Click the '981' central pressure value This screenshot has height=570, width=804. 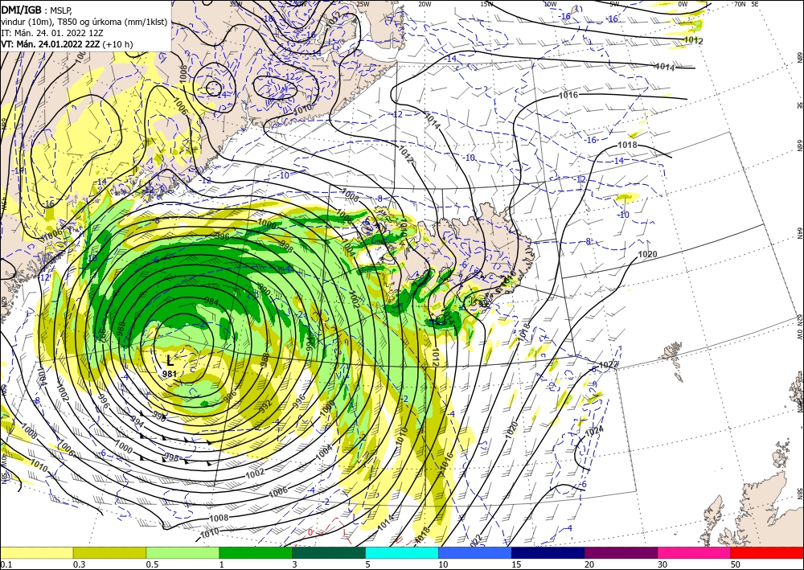click(170, 374)
